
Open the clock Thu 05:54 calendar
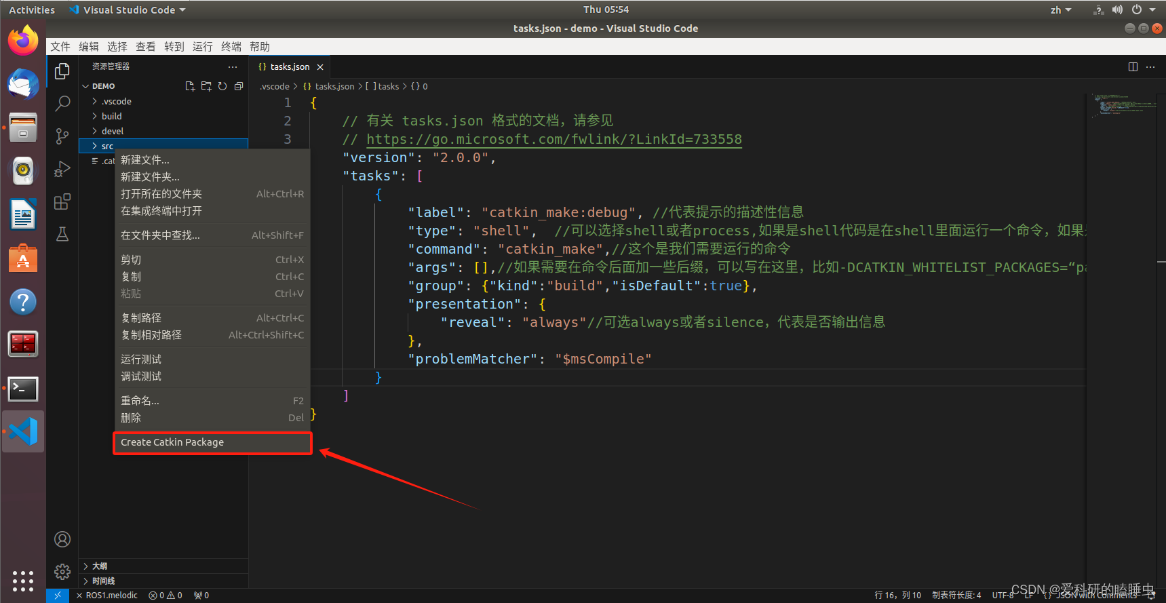pos(606,9)
